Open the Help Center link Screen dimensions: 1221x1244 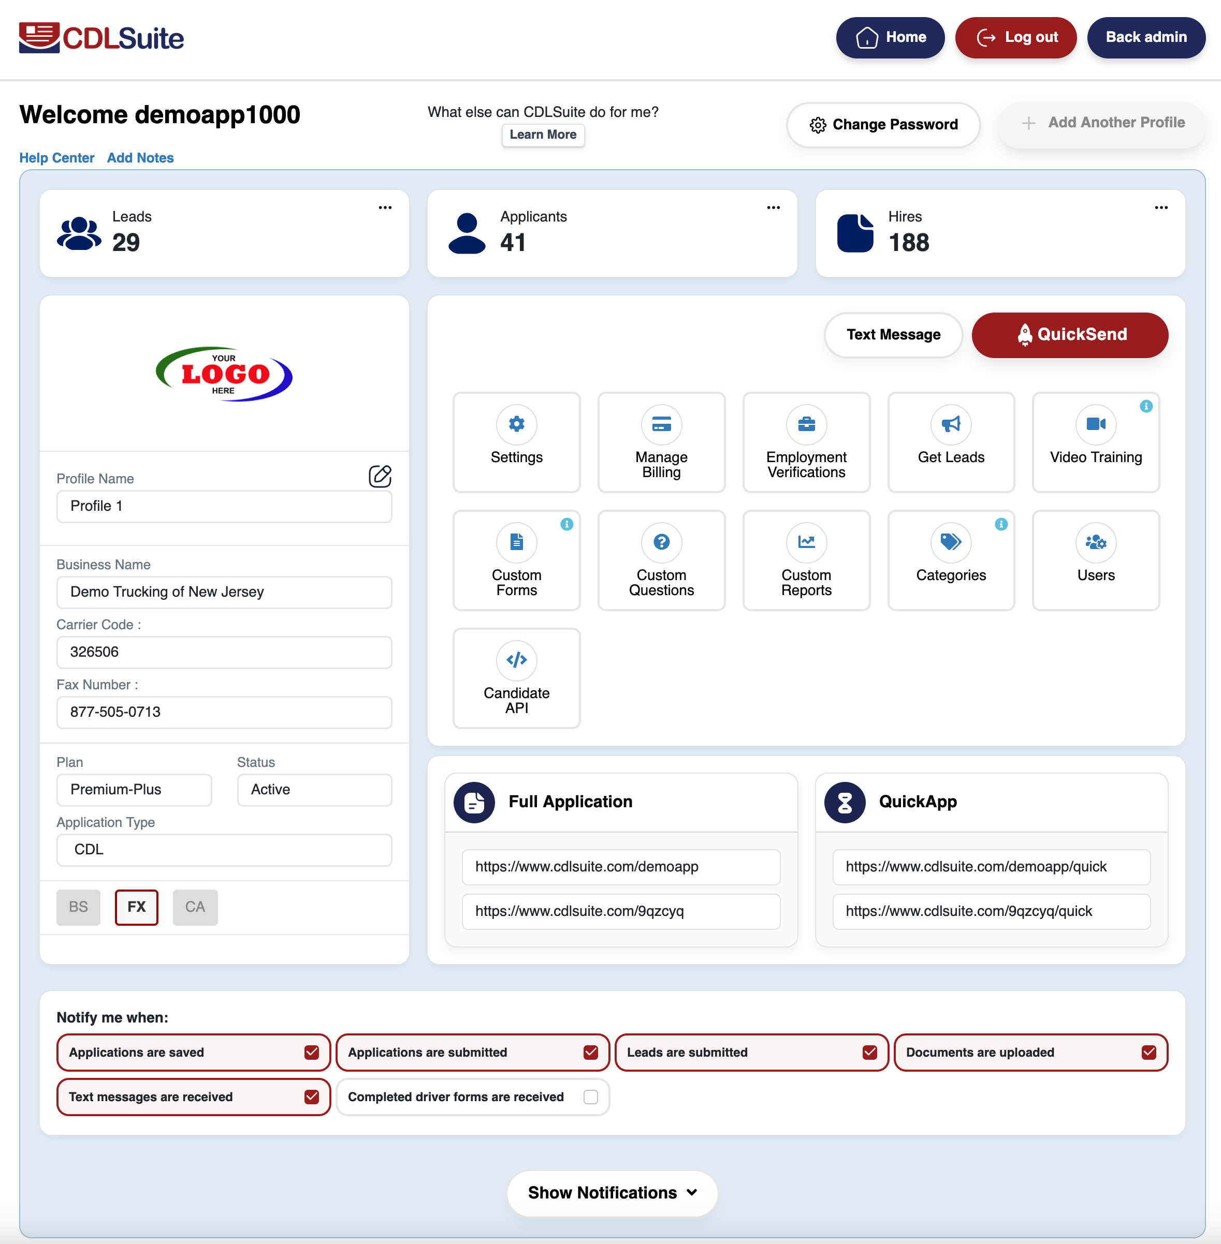(56, 158)
